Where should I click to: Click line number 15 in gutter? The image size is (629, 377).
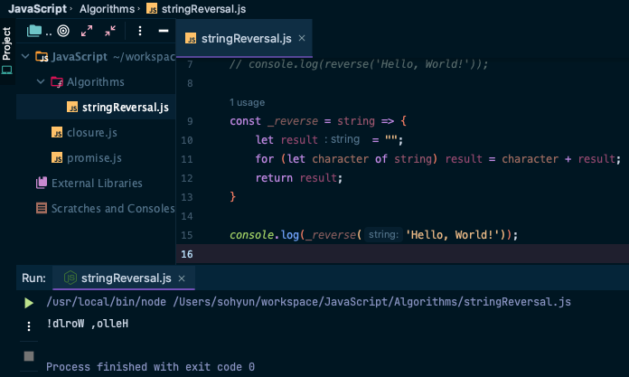(x=187, y=235)
